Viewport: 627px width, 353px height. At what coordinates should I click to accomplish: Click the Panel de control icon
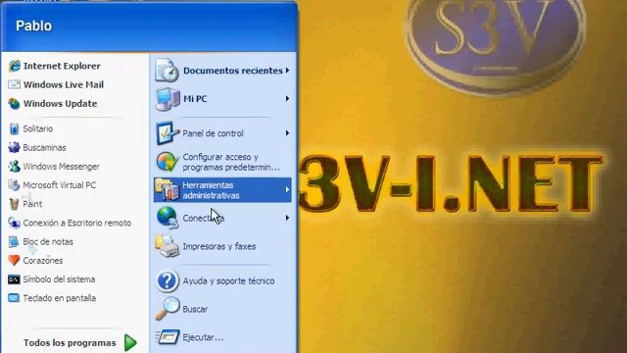click(168, 133)
